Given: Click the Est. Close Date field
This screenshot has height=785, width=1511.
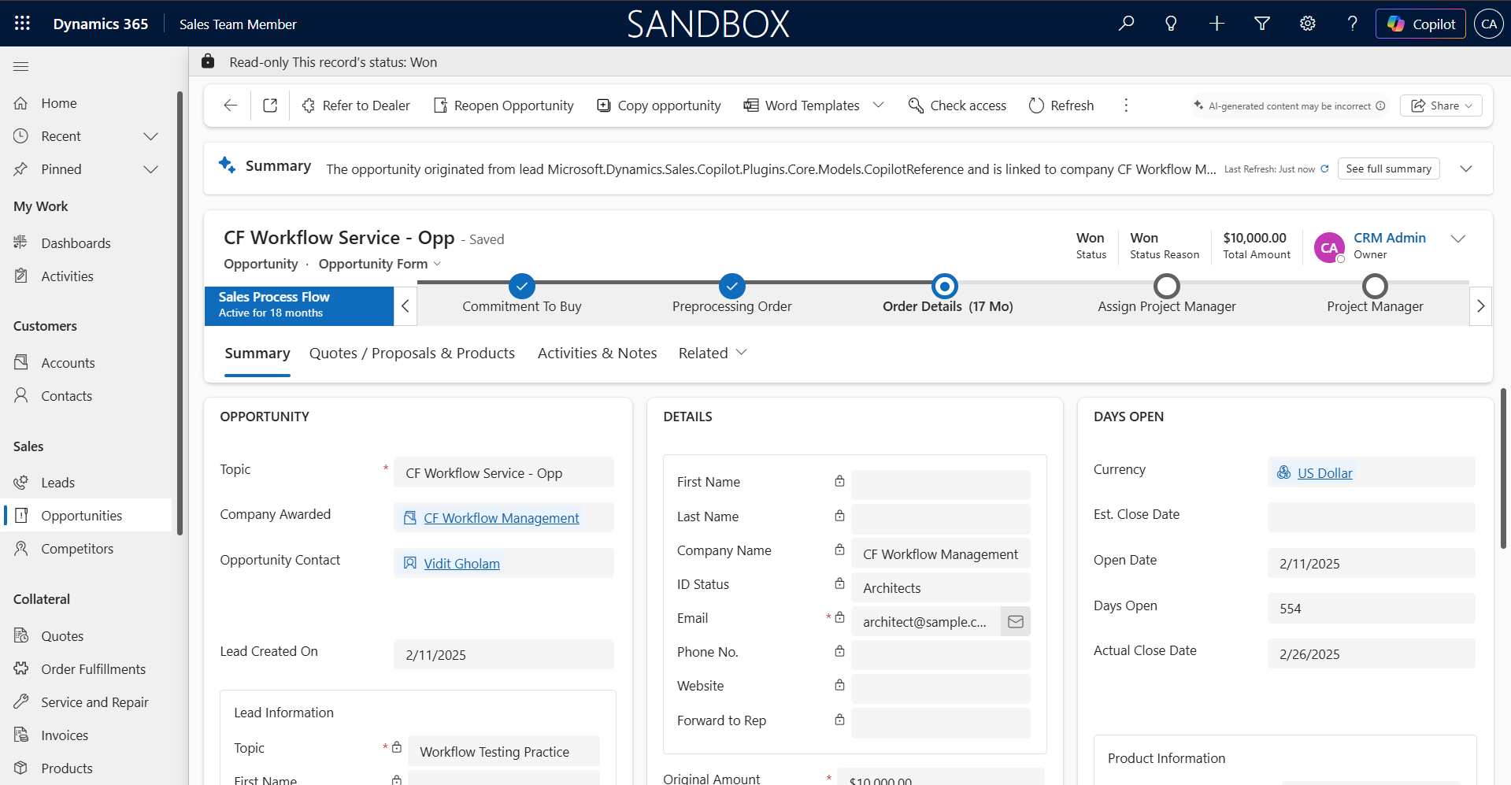Looking at the screenshot, I should click(x=1372, y=517).
